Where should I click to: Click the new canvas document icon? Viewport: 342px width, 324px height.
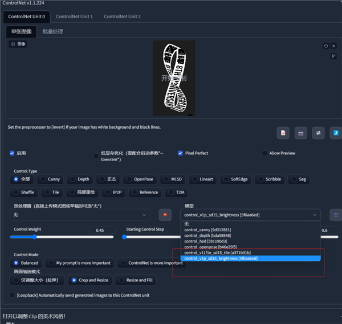point(283,133)
